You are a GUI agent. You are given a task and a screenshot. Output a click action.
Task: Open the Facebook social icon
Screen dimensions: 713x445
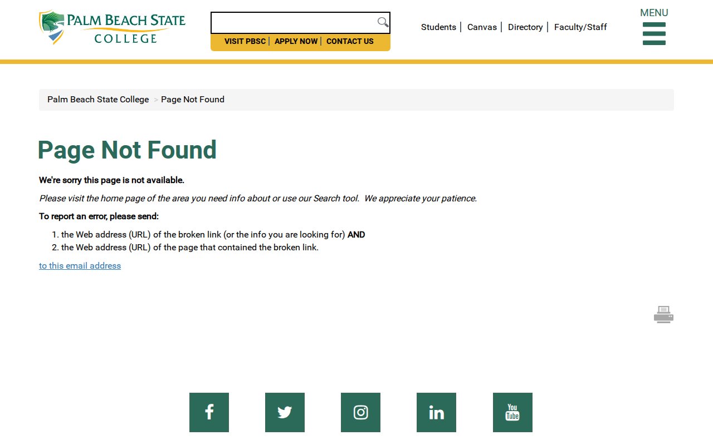209,412
